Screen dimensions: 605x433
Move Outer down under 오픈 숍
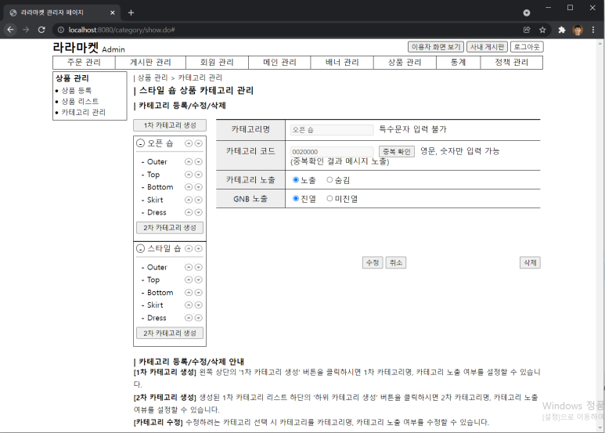point(198,162)
